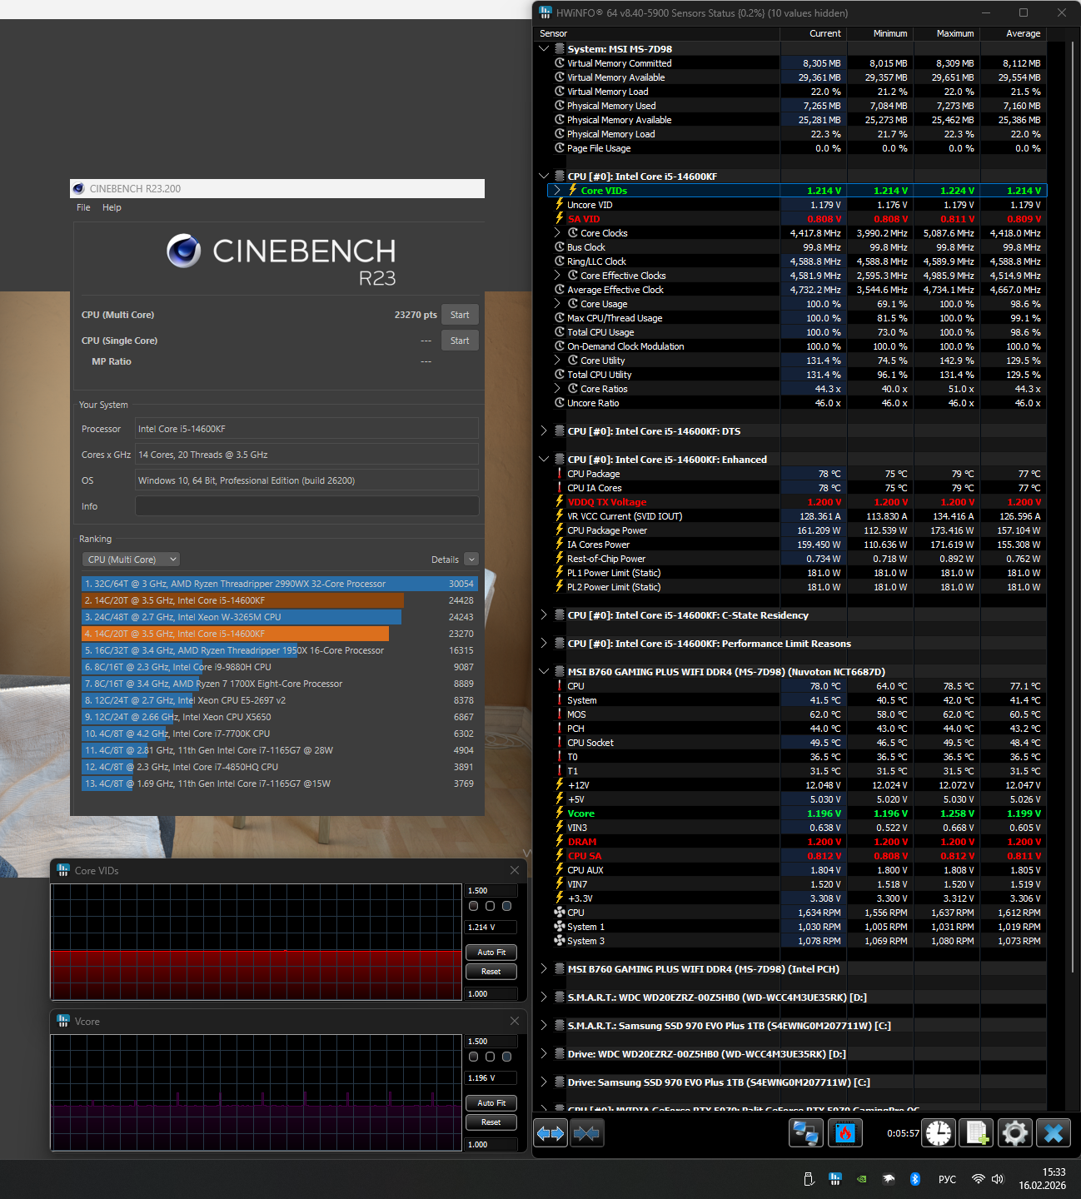
Task: Select the Threadripper 2990WX ranking row
Action: point(279,584)
